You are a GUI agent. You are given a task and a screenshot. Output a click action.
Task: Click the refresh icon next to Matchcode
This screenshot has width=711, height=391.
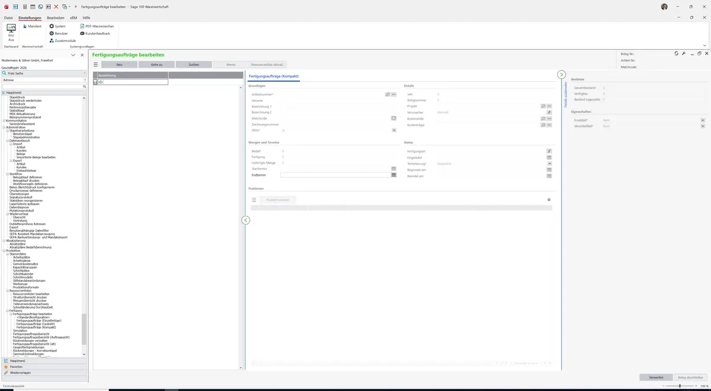(x=393, y=118)
